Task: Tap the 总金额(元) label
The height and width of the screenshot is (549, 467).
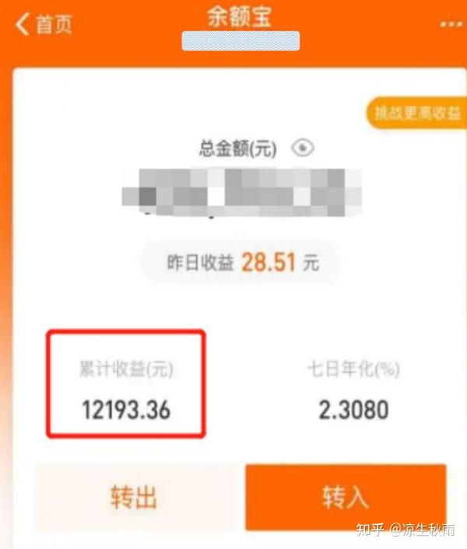Action: coord(238,149)
